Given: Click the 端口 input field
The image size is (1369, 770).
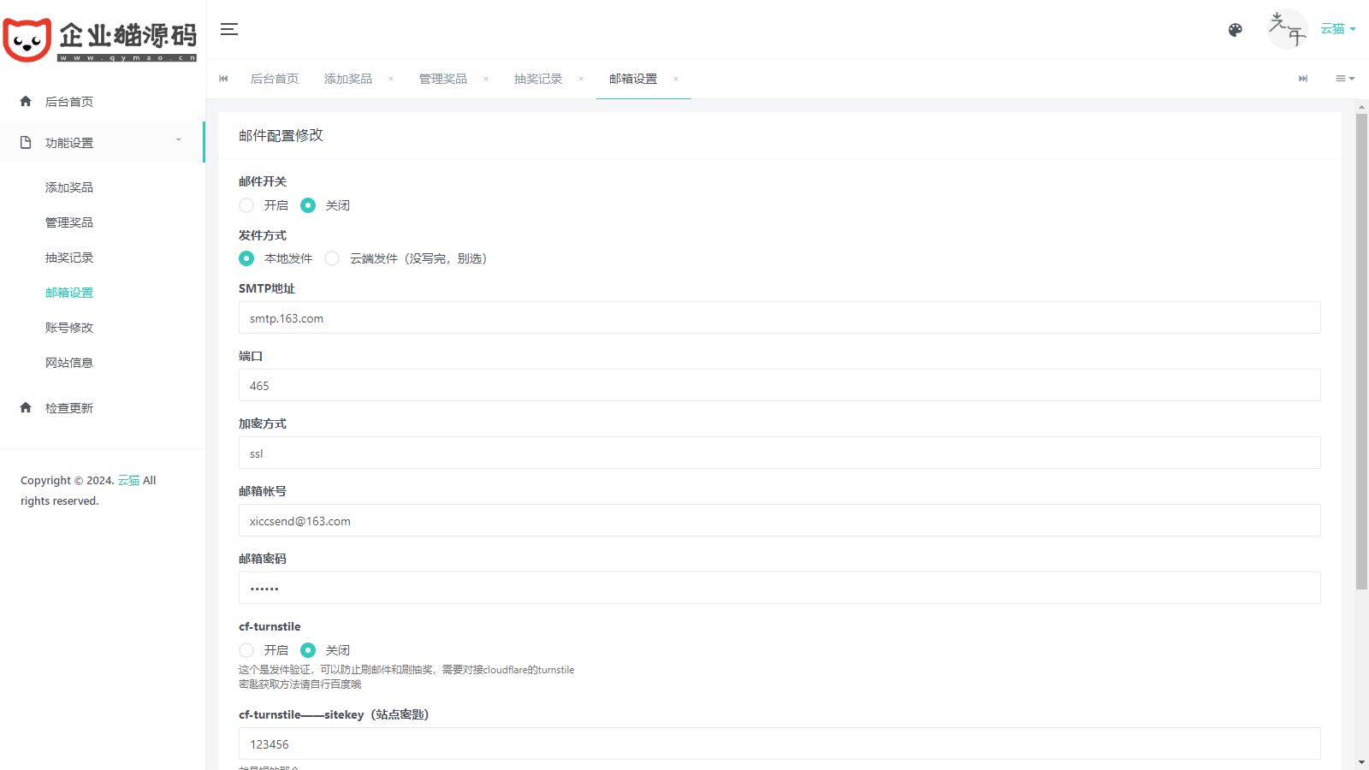Looking at the screenshot, I should pyautogui.click(x=779, y=385).
